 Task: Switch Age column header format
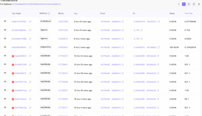(76, 13)
